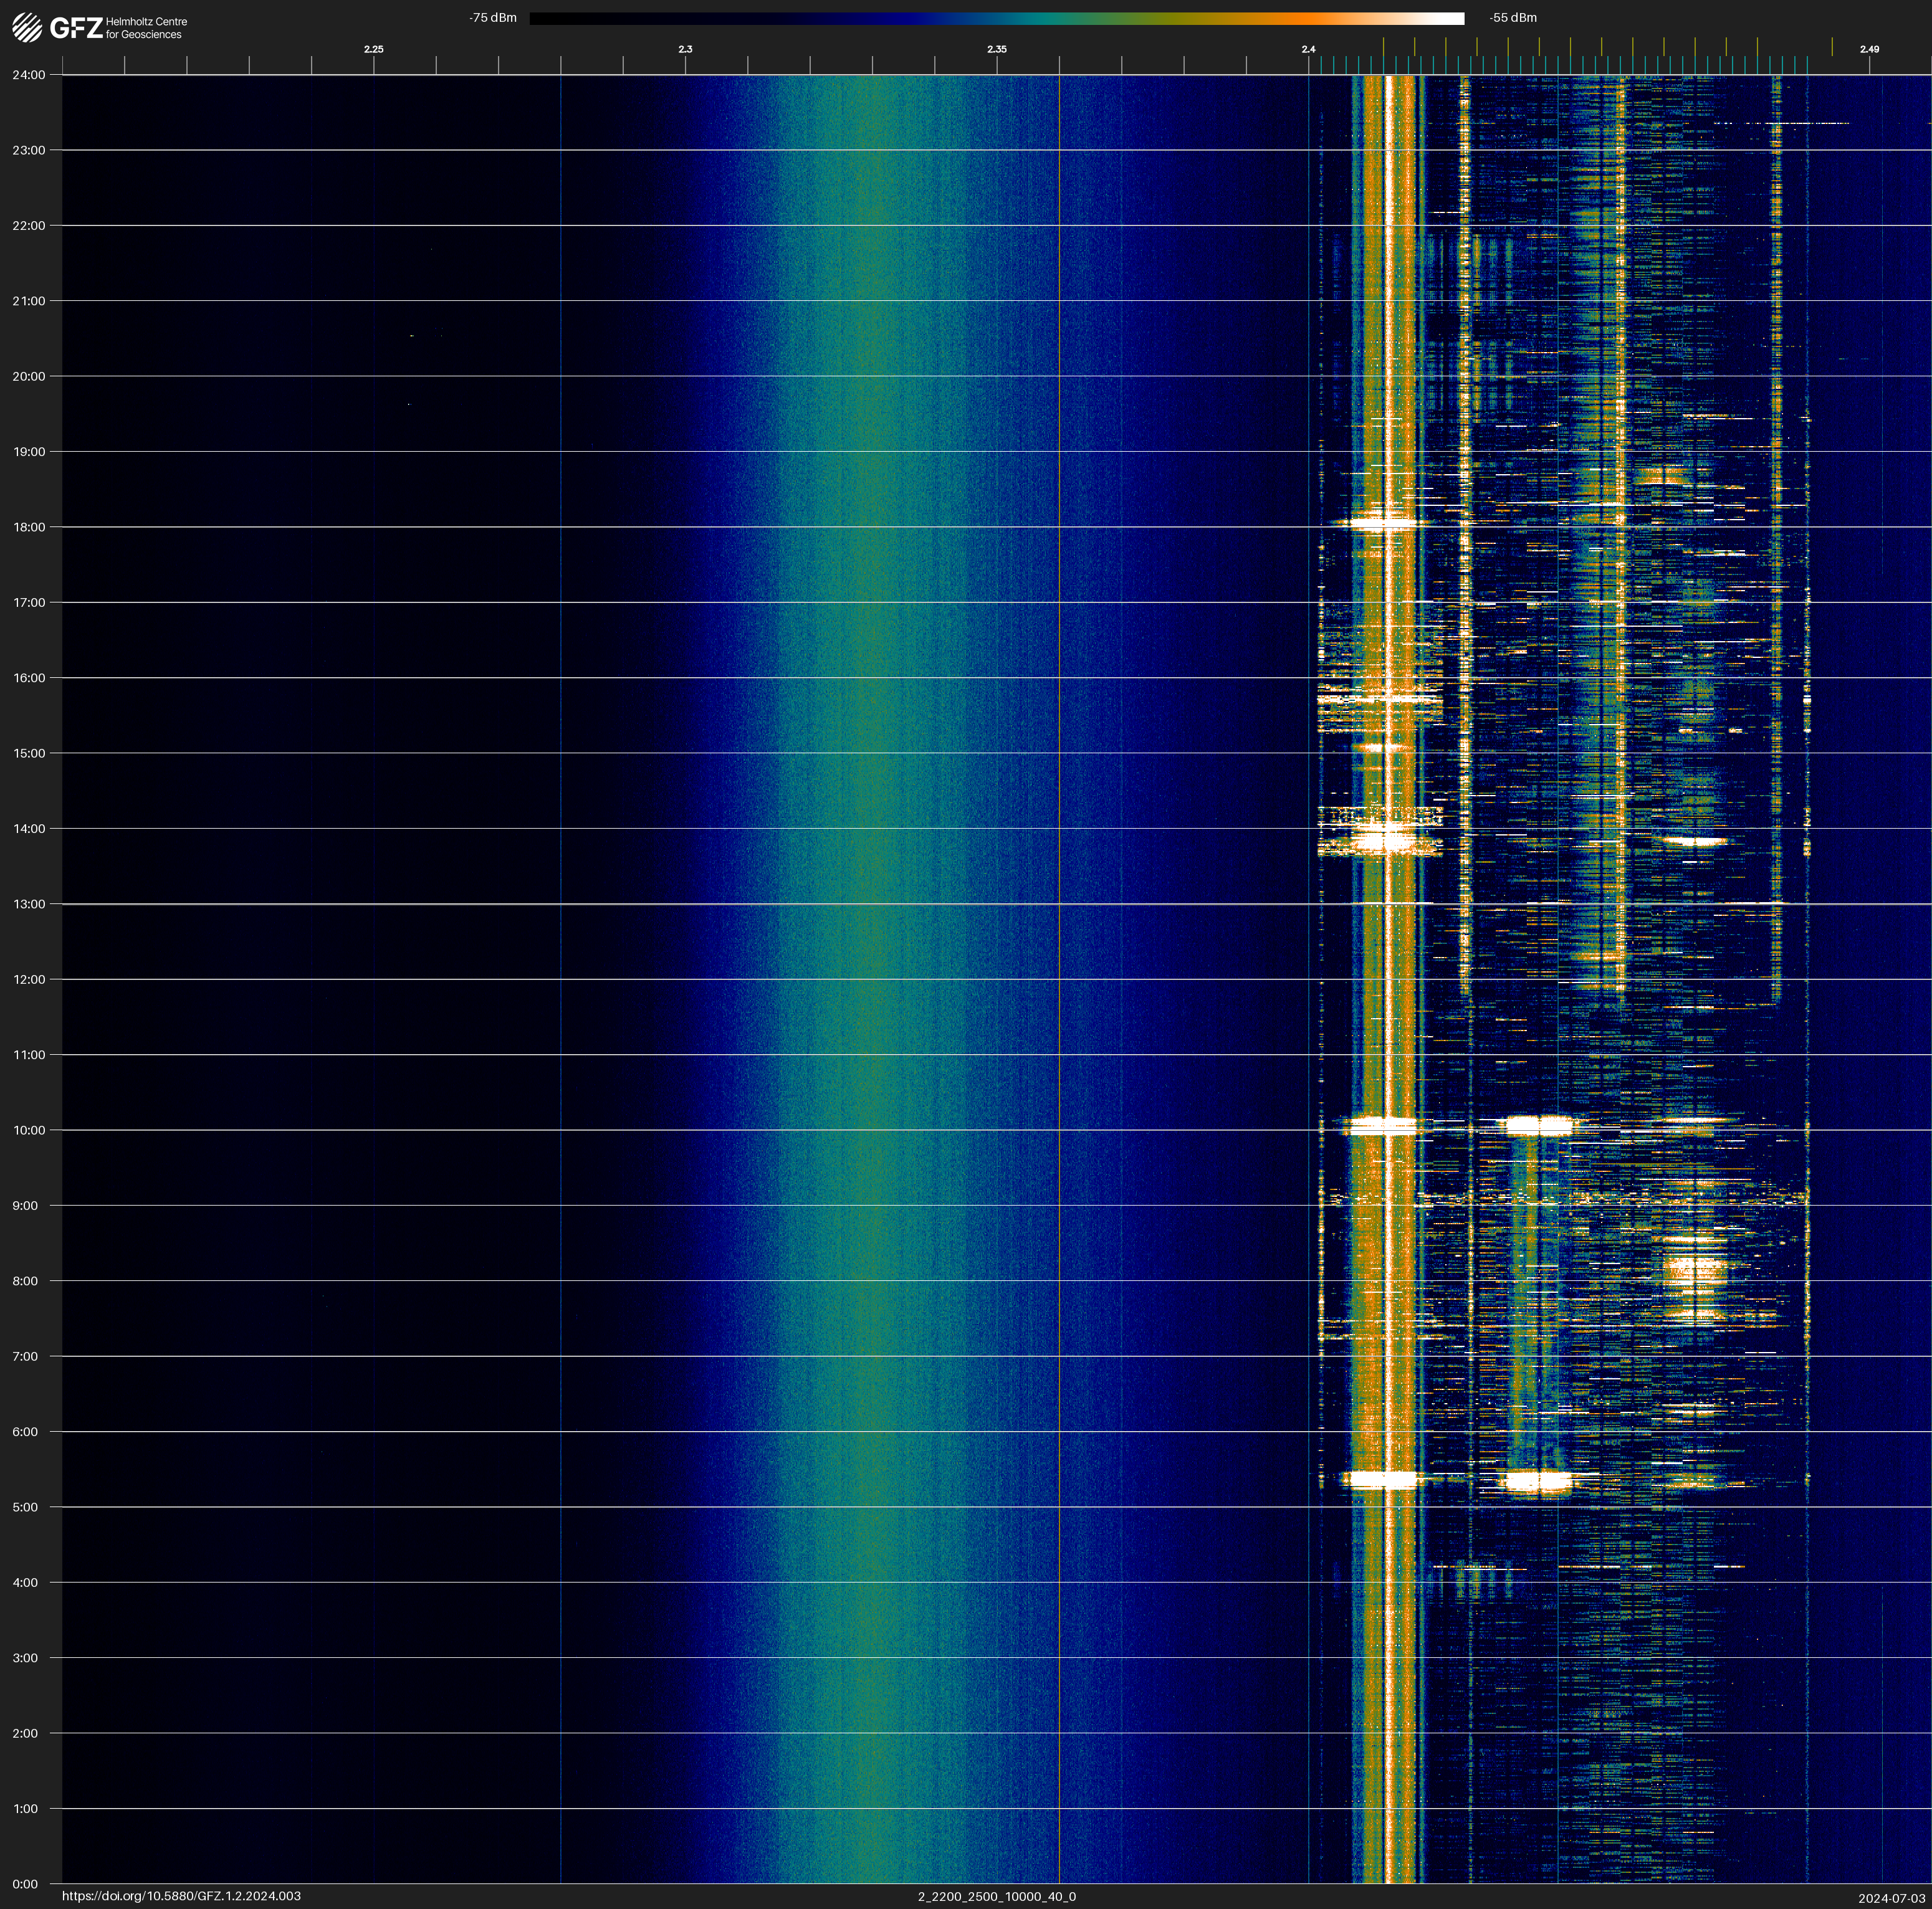Screen dimensions: 1932x1909
Task: Click the dBm color scale bar
Action: (996, 18)
